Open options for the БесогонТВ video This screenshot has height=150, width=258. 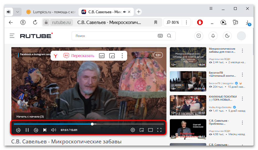tap(242, 75)
